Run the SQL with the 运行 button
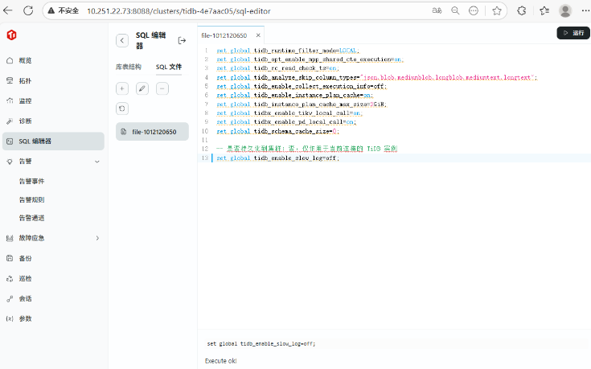This screenshot has height=369, width=591. click(x=573, y=33)
